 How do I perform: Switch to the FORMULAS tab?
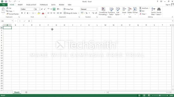(44, 5)
